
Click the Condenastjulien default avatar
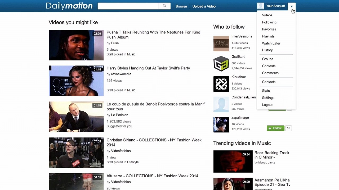221,104
